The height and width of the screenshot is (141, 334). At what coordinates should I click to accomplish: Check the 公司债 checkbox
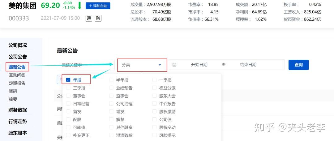(154, 119)
